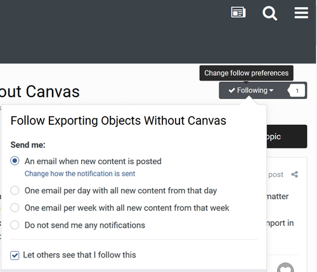Click the heart like icon
Viewport: 317px width, 272px height.
pyautogui.click(x=285, y=268)
